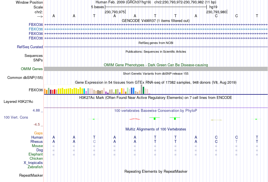Click the Layered H3K27Ac label
Image resolution: width=268 pixels, height=182 pixels.
tap(18, 102)
